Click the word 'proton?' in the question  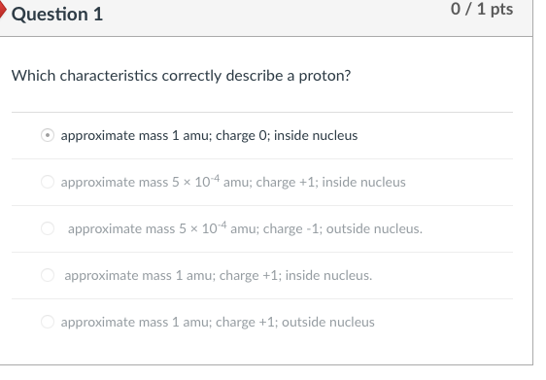[324, 76]
